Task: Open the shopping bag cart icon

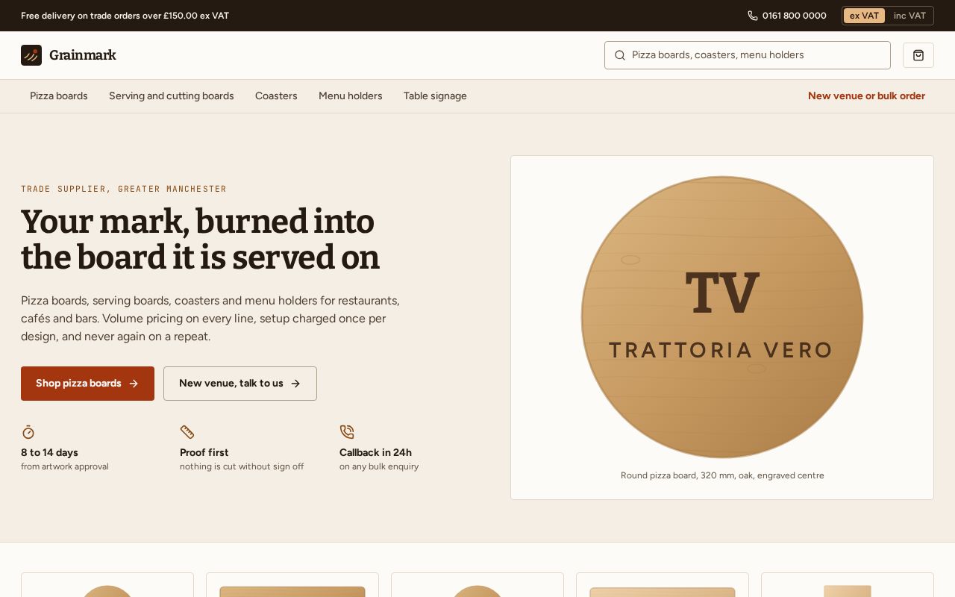Action: tap(918, 55)
